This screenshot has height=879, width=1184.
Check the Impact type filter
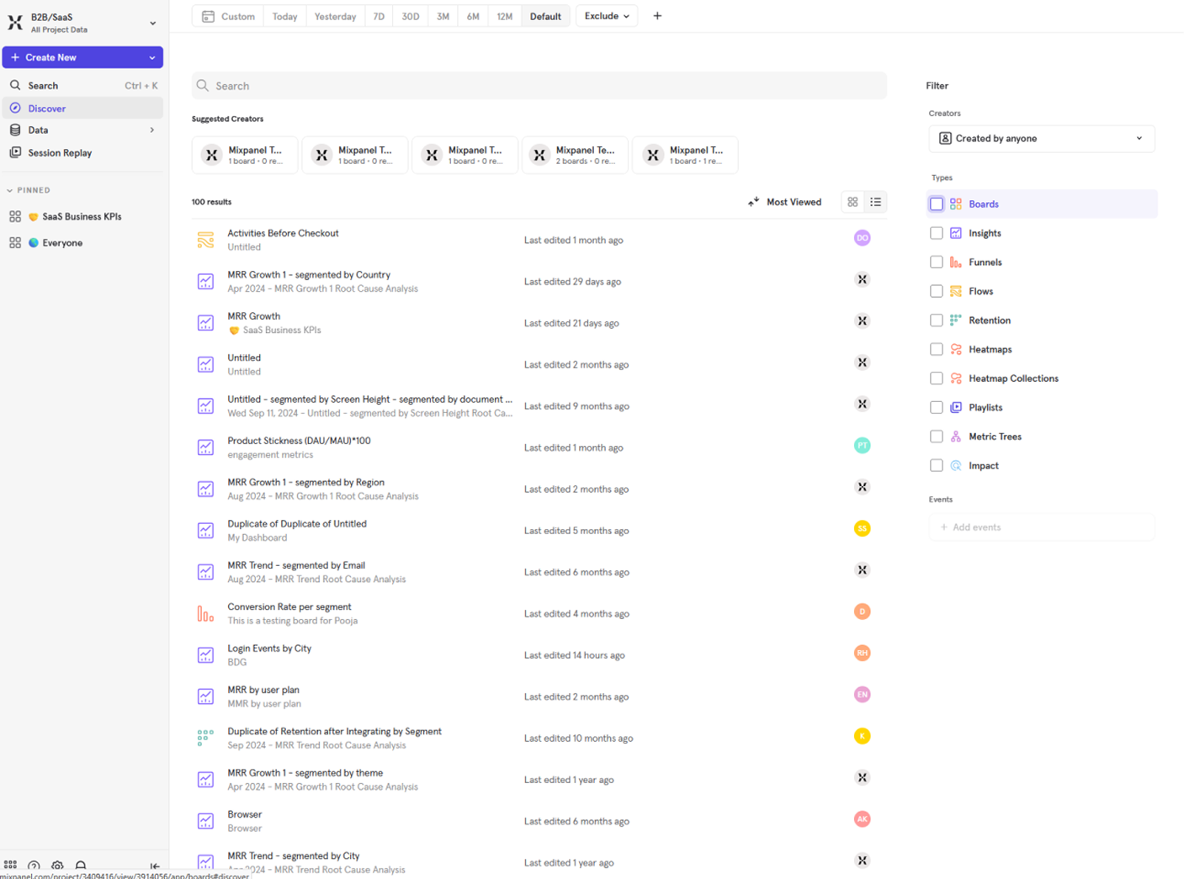[x=936, y=465]
